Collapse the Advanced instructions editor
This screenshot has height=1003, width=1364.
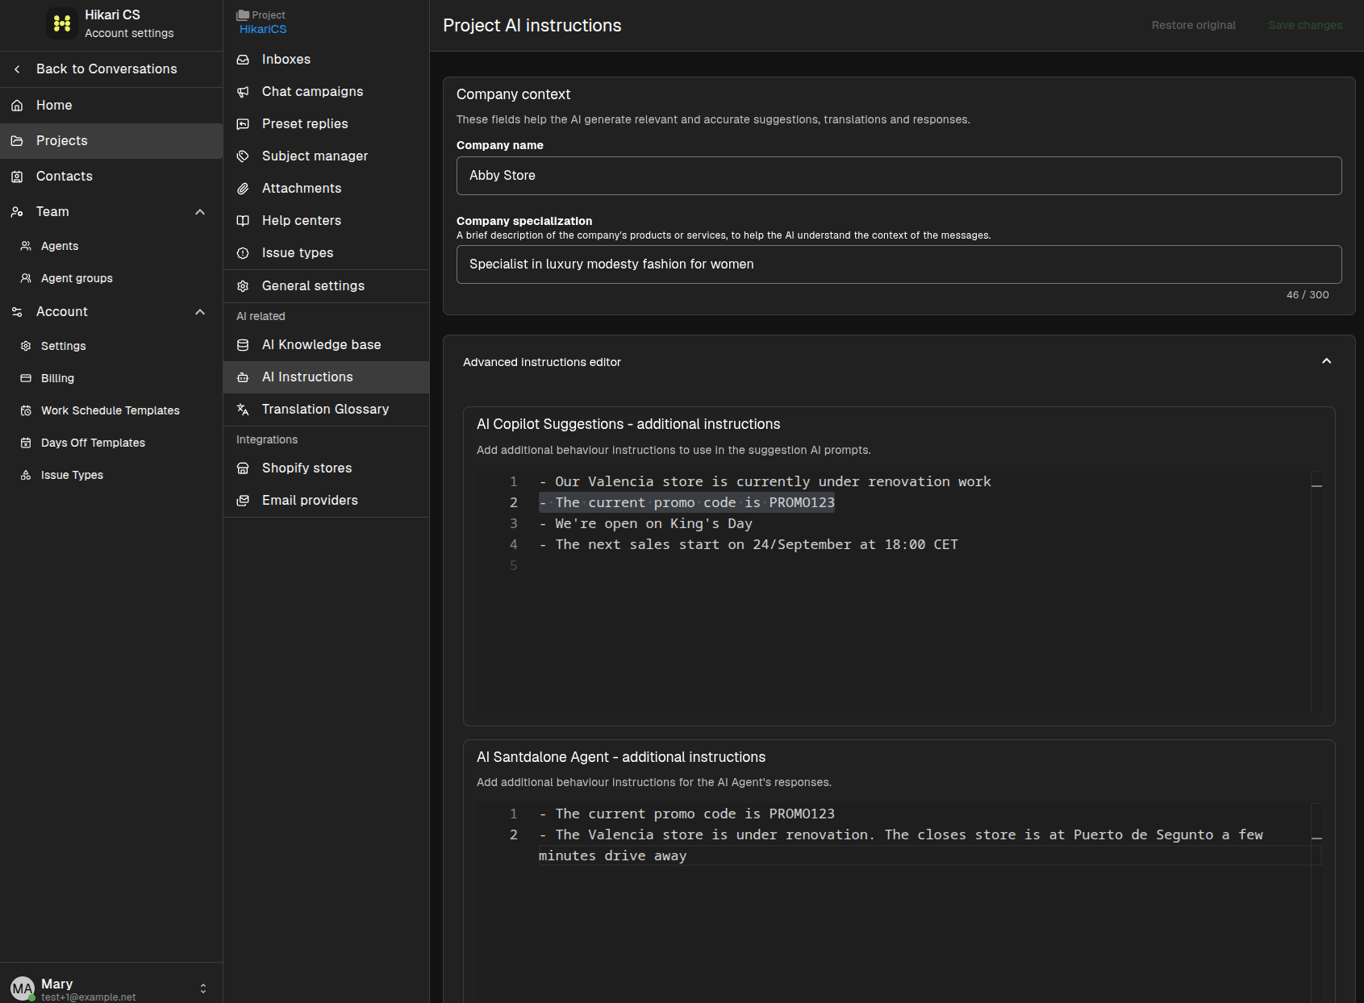(x=1326, y=361)
